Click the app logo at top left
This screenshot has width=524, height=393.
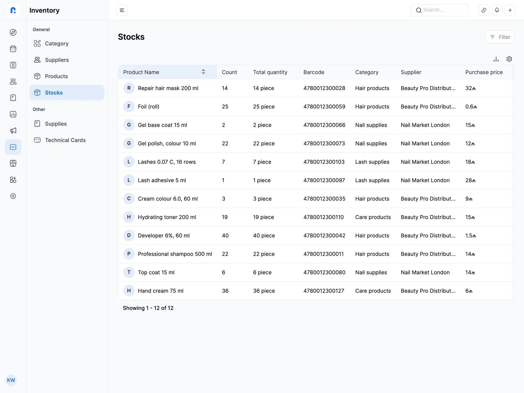(13, 10)
